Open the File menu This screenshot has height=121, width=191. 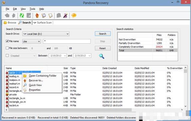(7, 9)
